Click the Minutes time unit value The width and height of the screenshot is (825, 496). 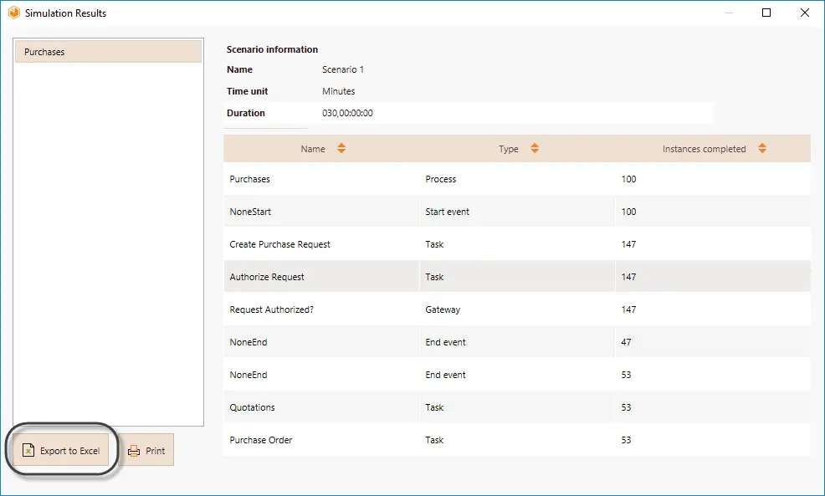(338, 91)
